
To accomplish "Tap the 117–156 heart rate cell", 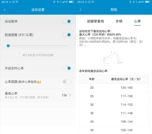I will click(127, 96).
